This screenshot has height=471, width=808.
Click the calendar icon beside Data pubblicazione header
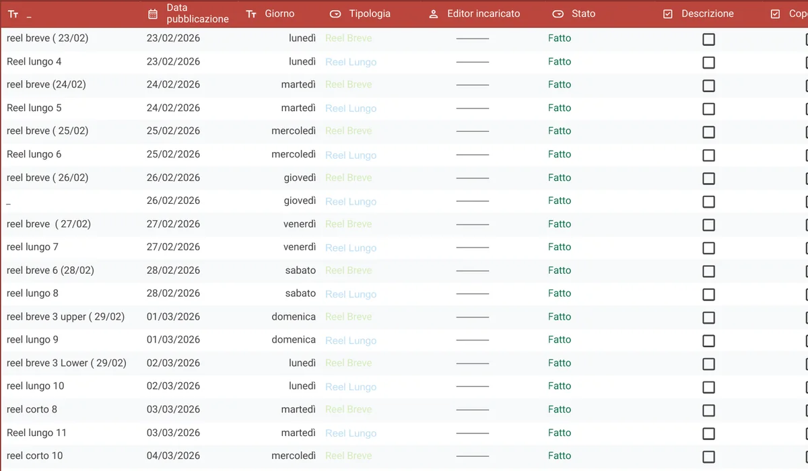(x=153, y=13)
